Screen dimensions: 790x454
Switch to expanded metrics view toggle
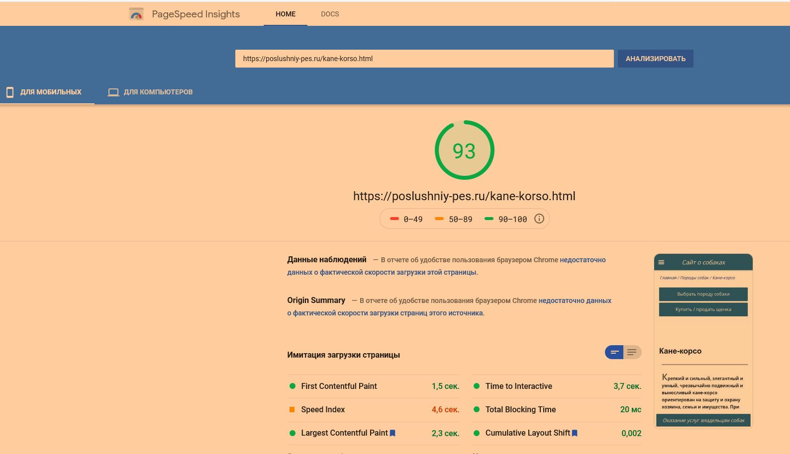point(632,352)
